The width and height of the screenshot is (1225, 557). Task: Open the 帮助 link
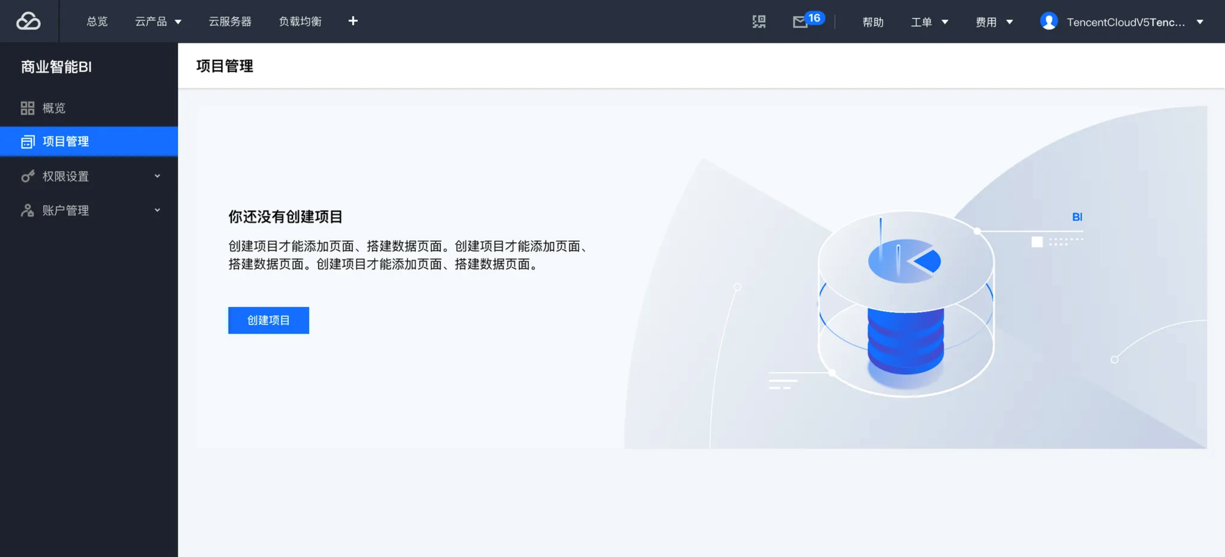point(873,22)
